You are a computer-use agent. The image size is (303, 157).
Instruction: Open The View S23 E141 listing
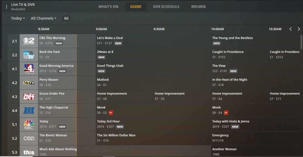(x=255, y=69)
